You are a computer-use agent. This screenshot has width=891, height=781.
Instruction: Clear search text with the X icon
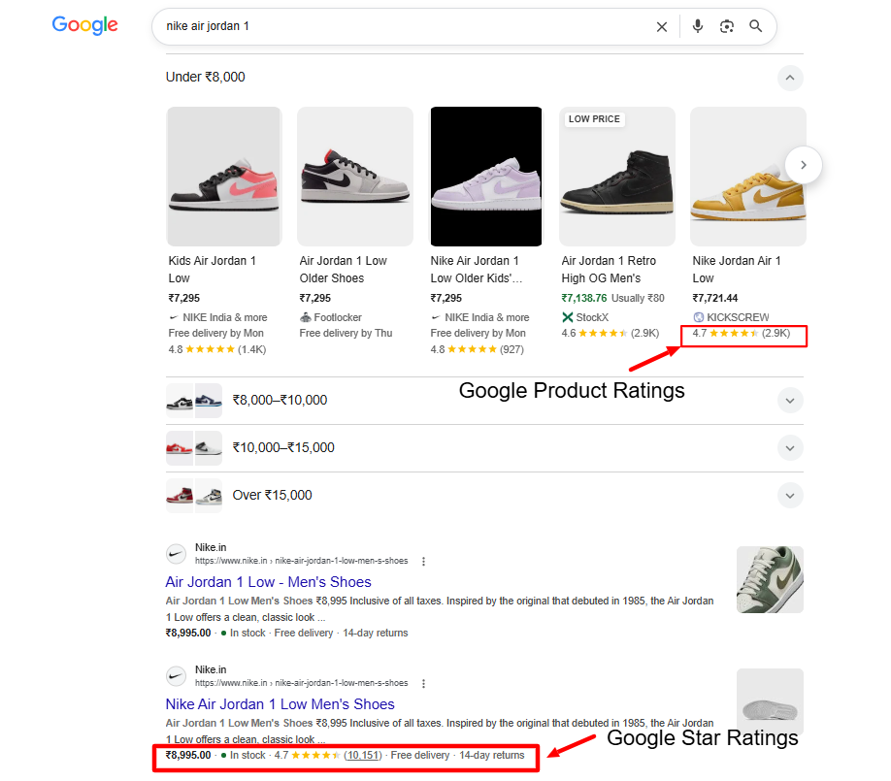(661, 27)
